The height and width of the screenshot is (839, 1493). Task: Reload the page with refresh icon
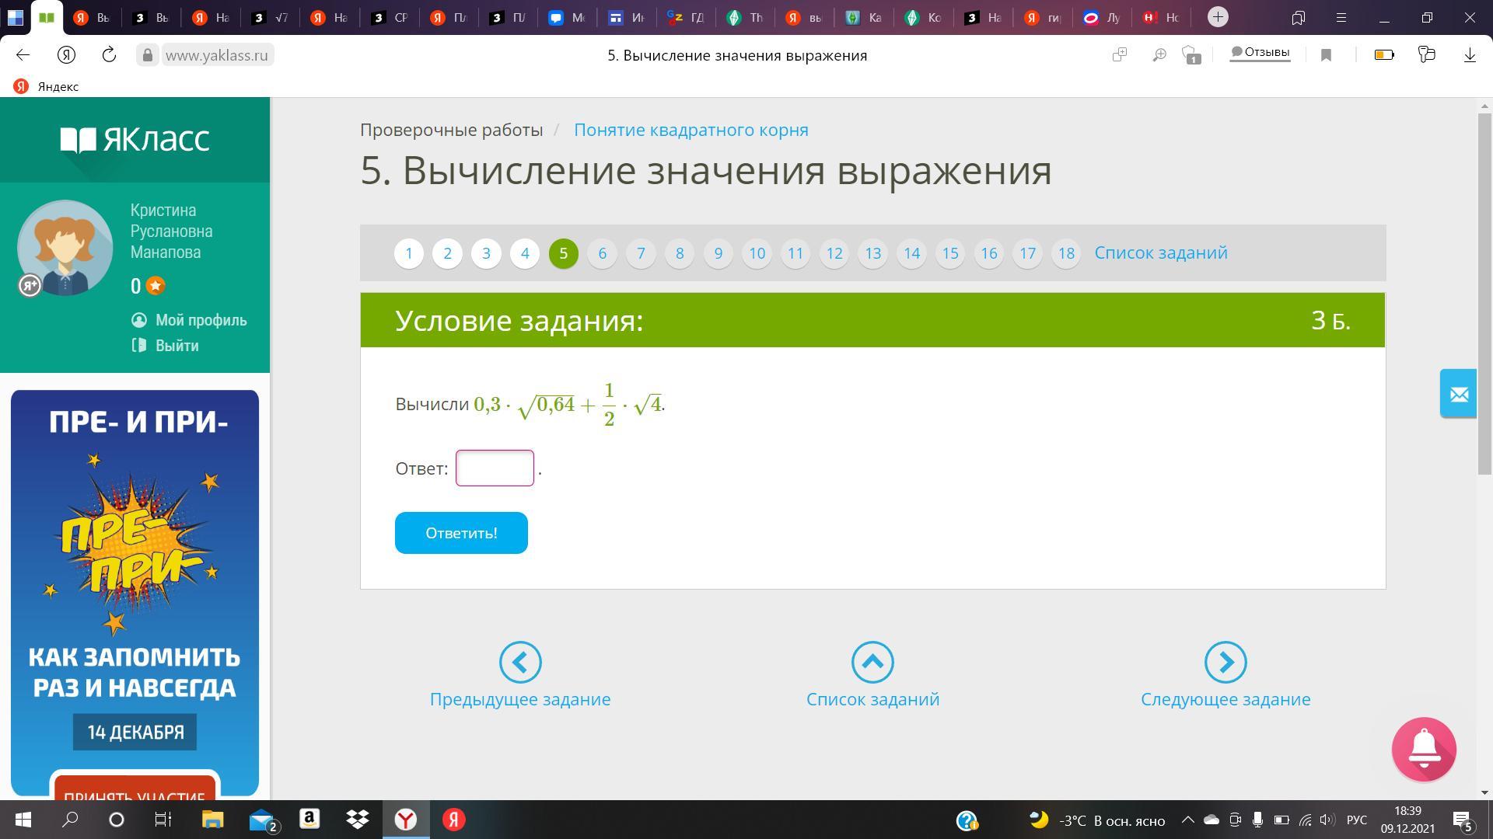pos(109,55)
